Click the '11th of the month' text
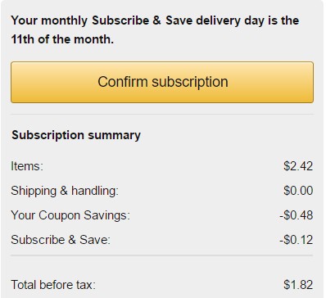This screenshot has height=298, width=326. tap(62, 39)
